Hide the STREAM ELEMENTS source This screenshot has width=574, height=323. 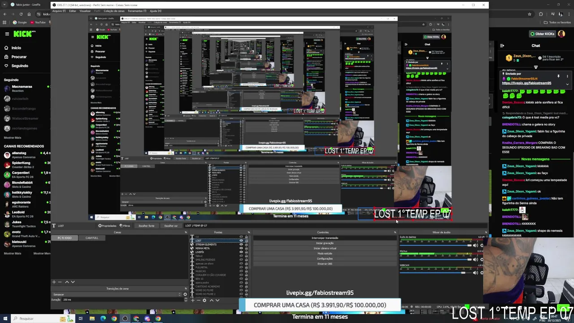[241, 244]
